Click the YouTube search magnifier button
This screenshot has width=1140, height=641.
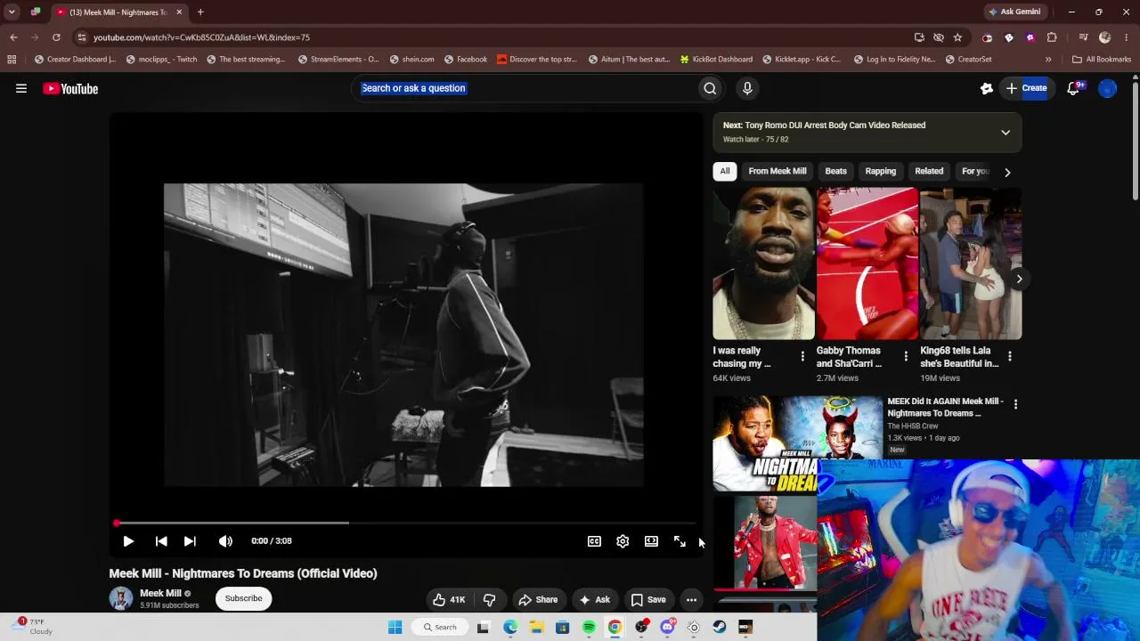710,88
